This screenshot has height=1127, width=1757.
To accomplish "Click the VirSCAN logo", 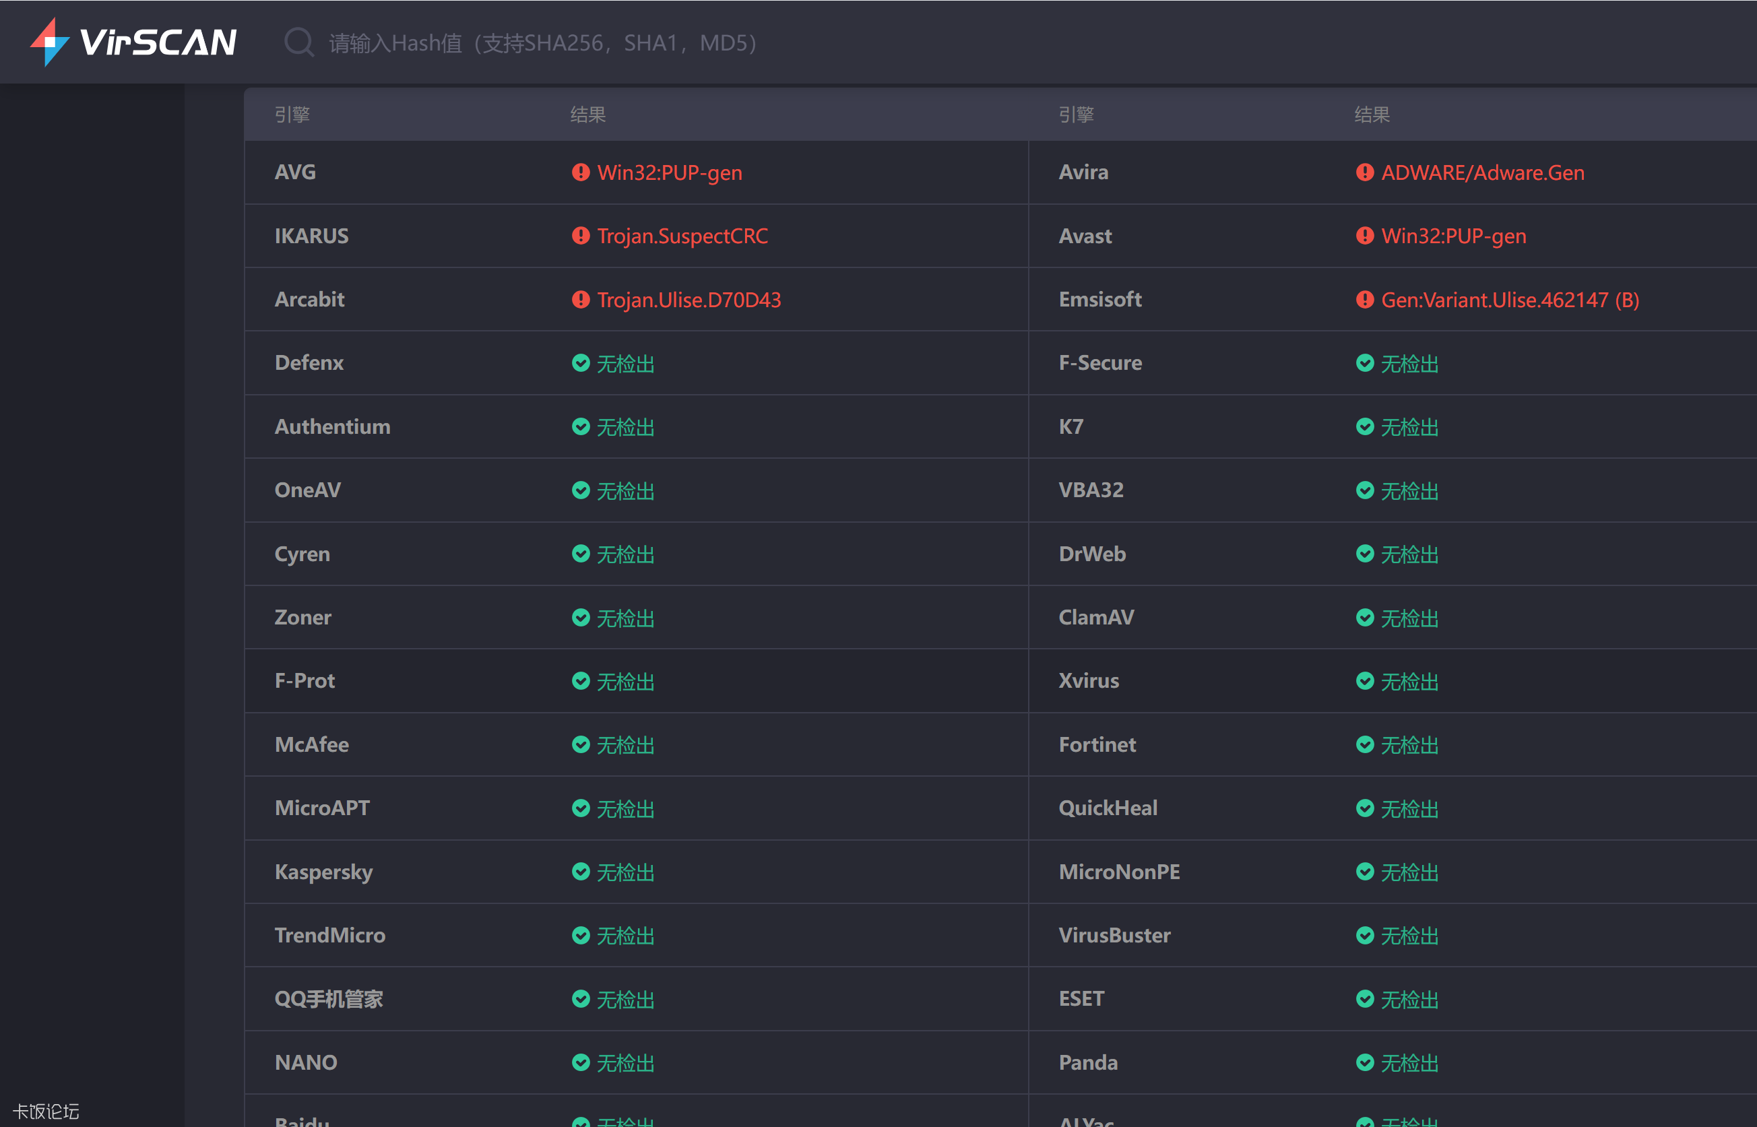I will tap(133, 42).
